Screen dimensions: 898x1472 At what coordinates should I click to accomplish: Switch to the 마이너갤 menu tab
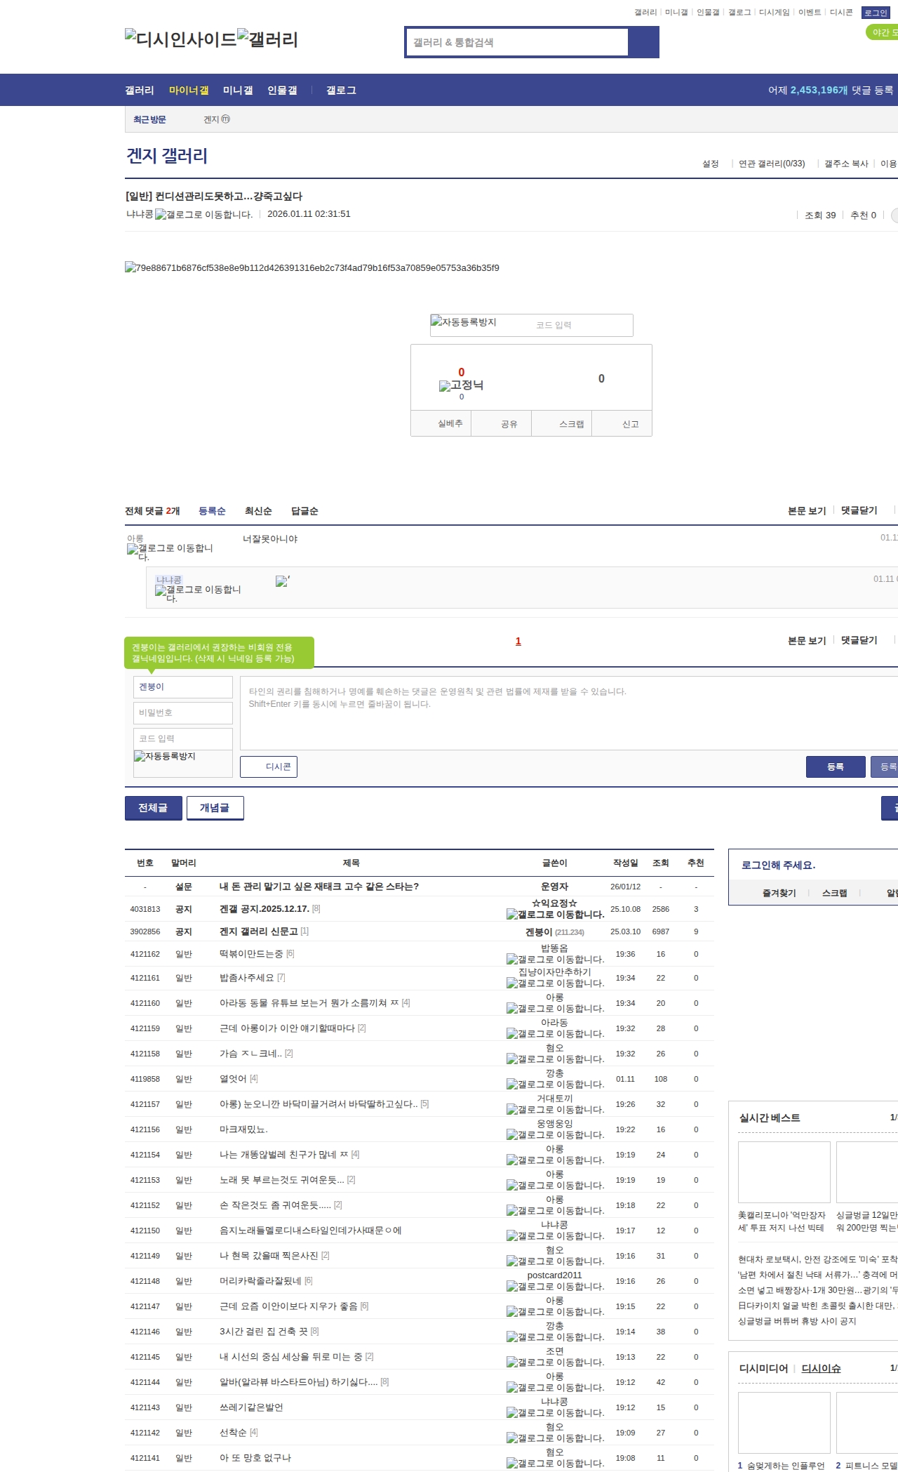click(x=189, y=90)
